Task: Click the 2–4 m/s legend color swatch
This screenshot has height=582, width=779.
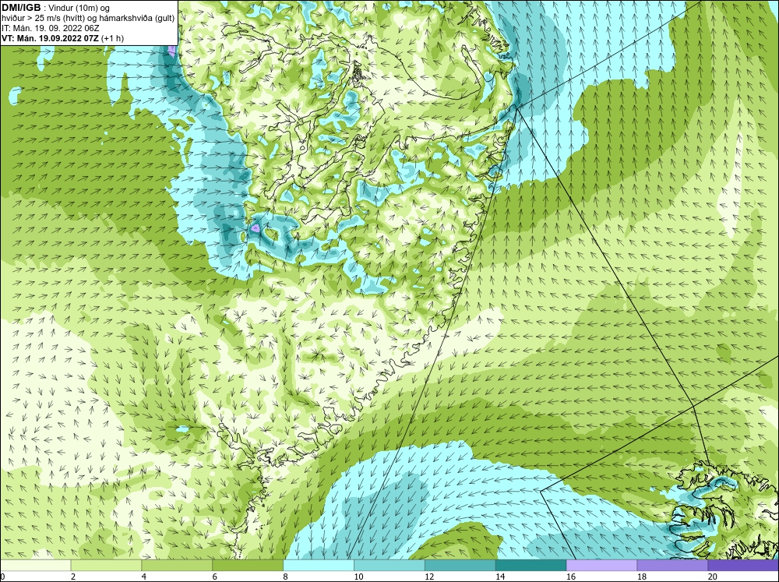Action: [106, 565]
